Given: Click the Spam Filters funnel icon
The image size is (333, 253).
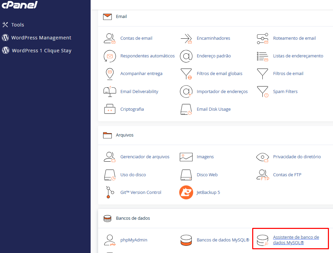Looking at the screenshot, I should click(262, 91).
